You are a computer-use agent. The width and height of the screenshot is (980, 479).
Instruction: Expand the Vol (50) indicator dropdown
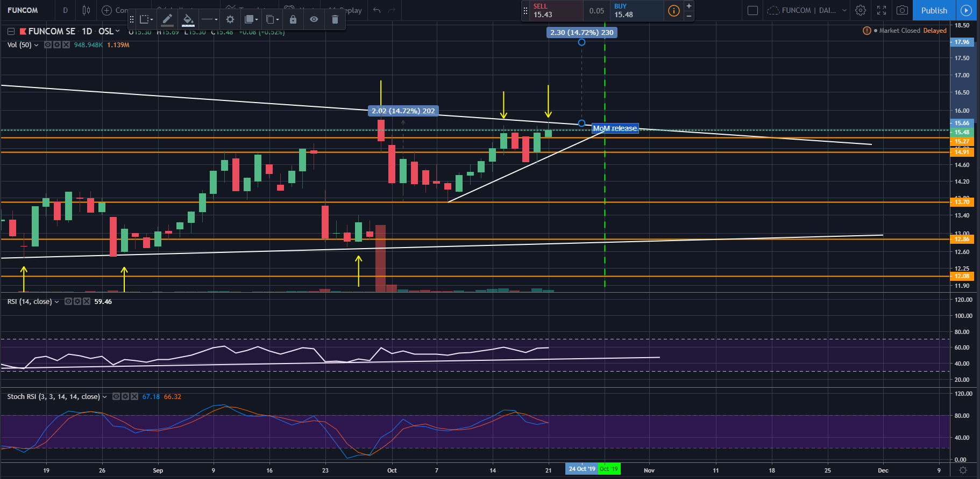pos(36,45)
